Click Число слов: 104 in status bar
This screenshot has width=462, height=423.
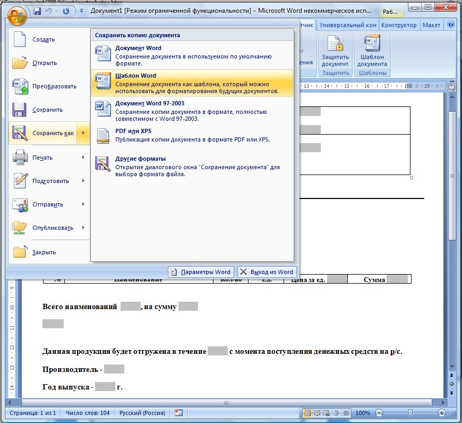tap(88, 413)
